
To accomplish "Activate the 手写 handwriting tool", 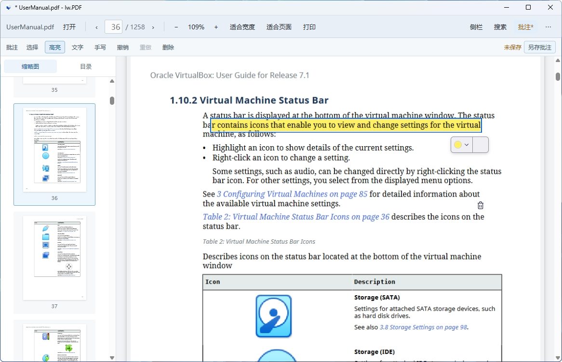I will point(100,47).
